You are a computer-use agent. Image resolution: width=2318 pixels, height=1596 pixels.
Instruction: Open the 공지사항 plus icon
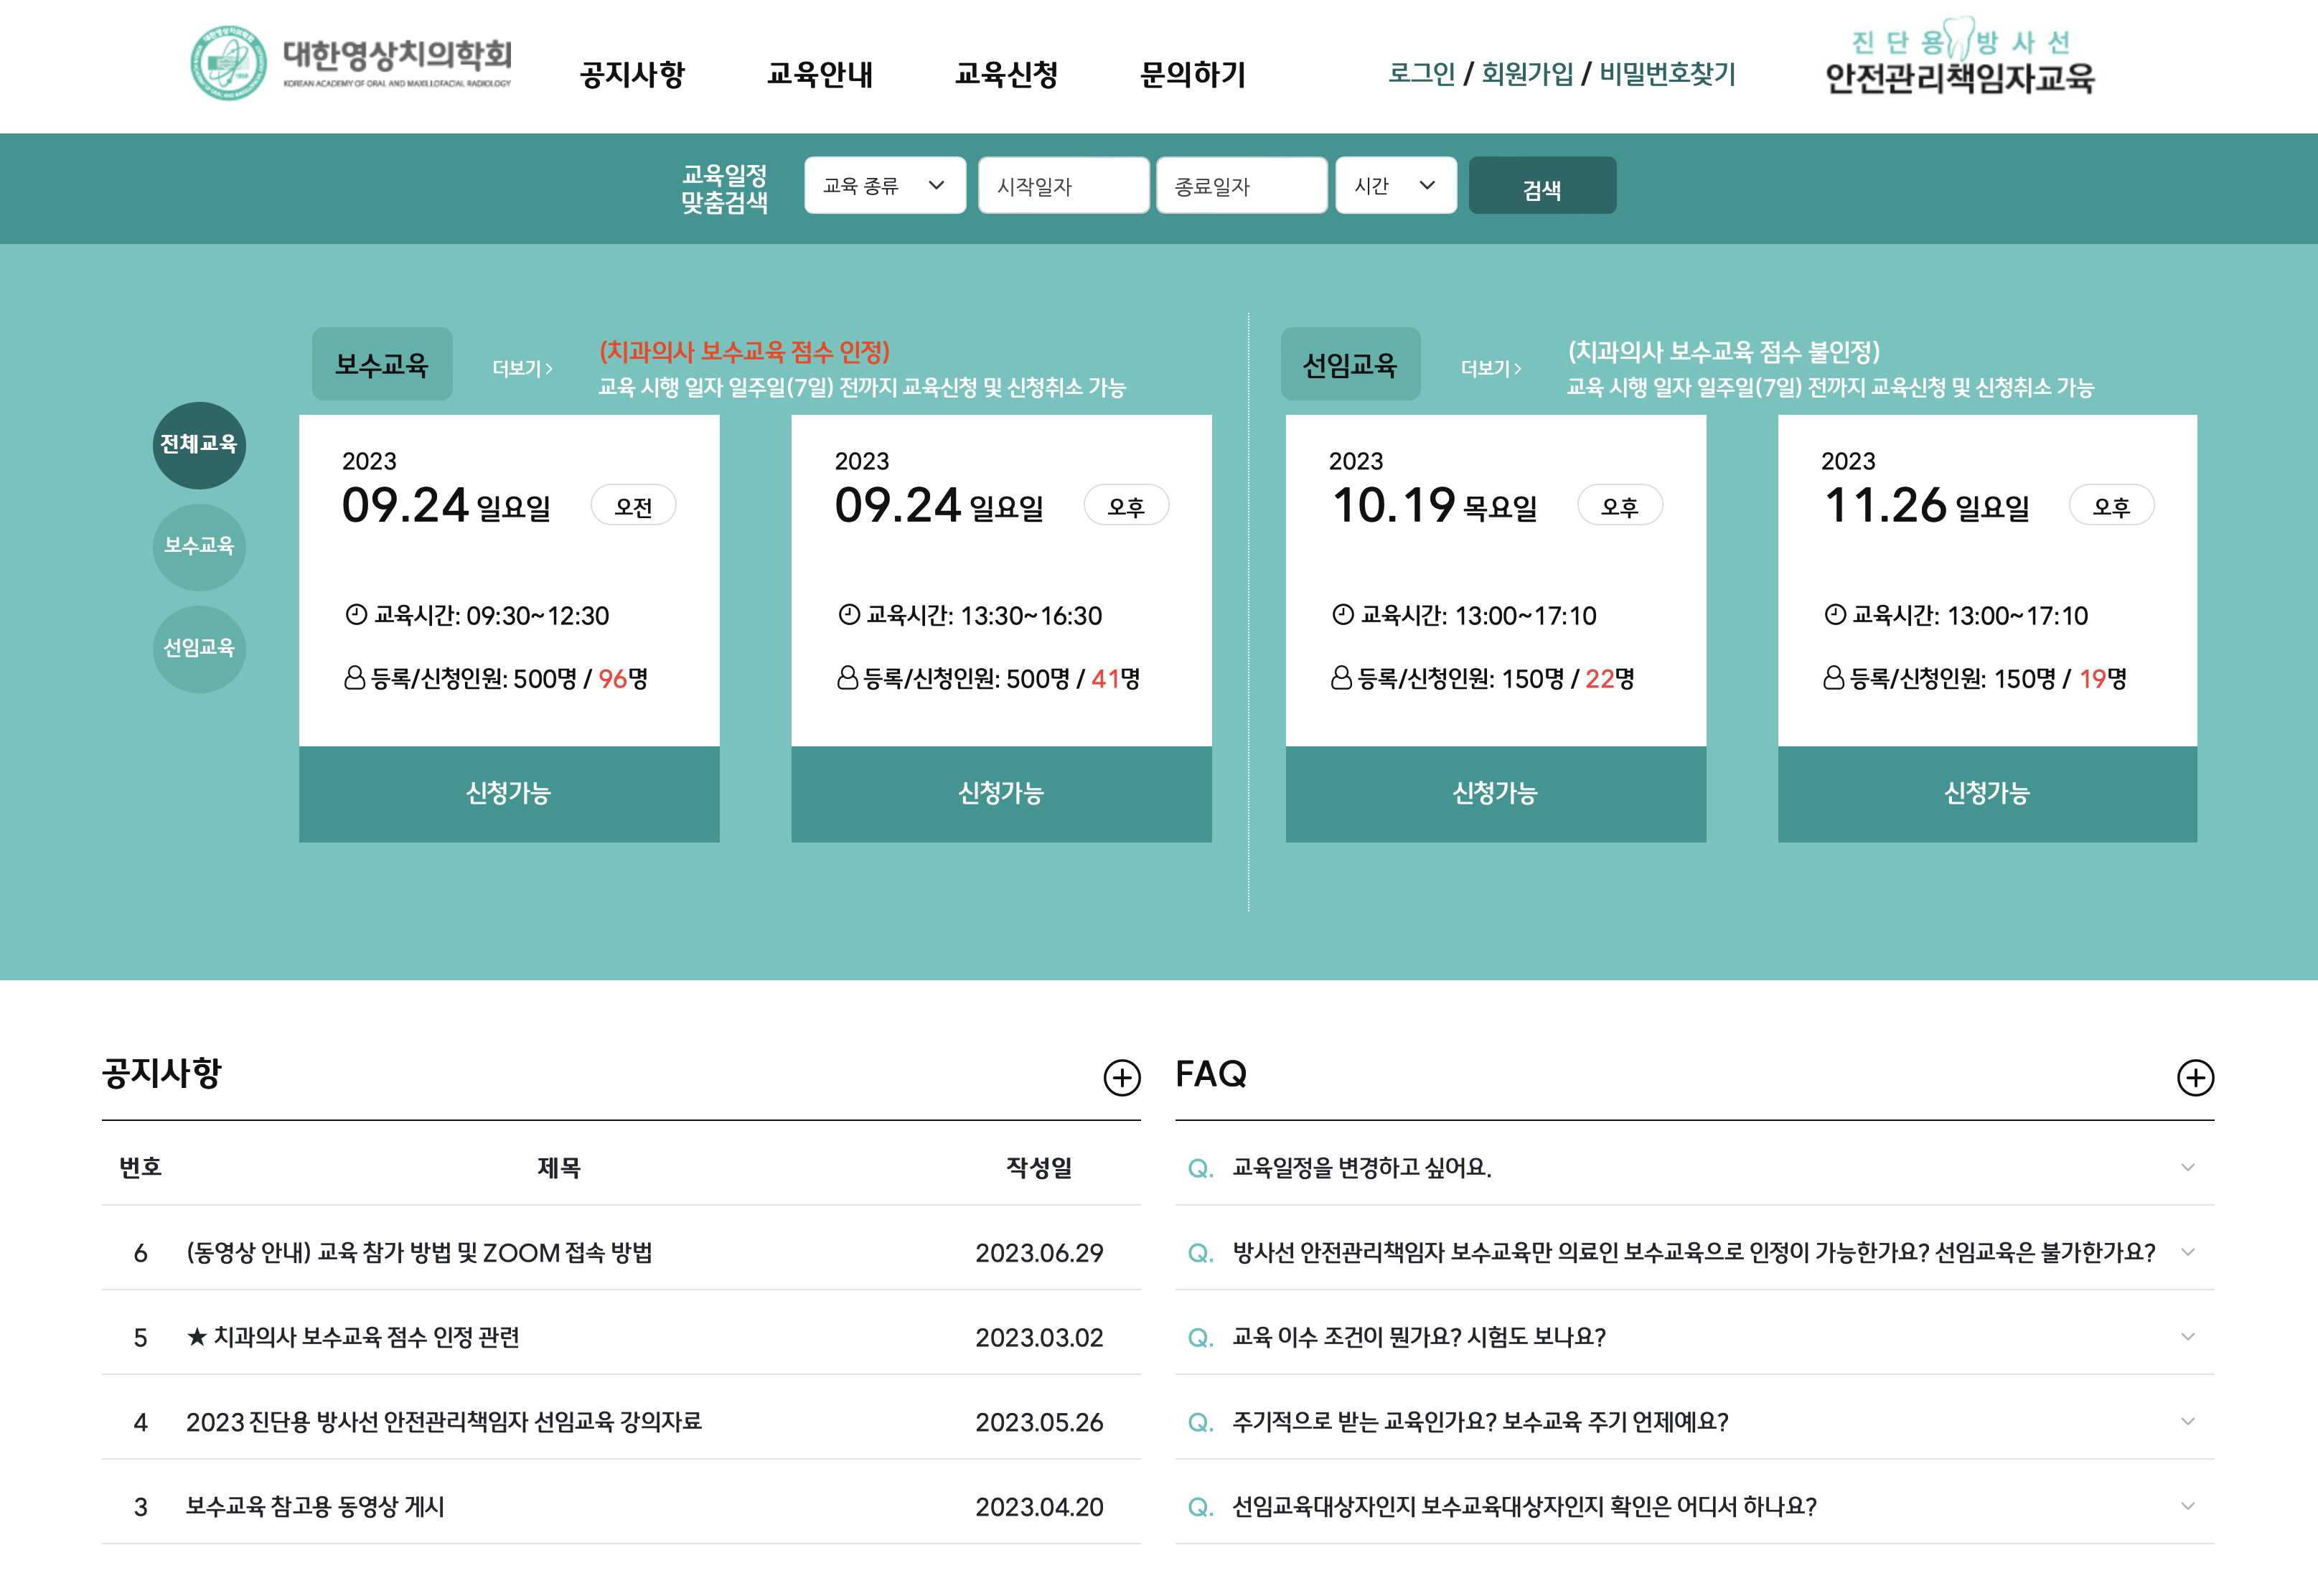point(1122,1077)
